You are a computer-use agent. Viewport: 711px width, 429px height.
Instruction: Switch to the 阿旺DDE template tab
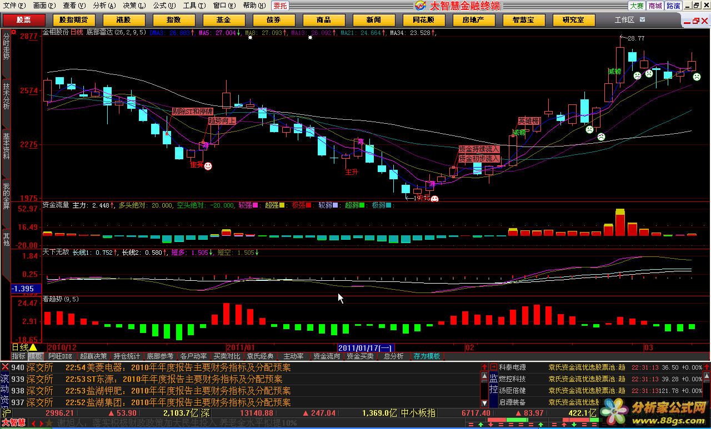(60, 356)
